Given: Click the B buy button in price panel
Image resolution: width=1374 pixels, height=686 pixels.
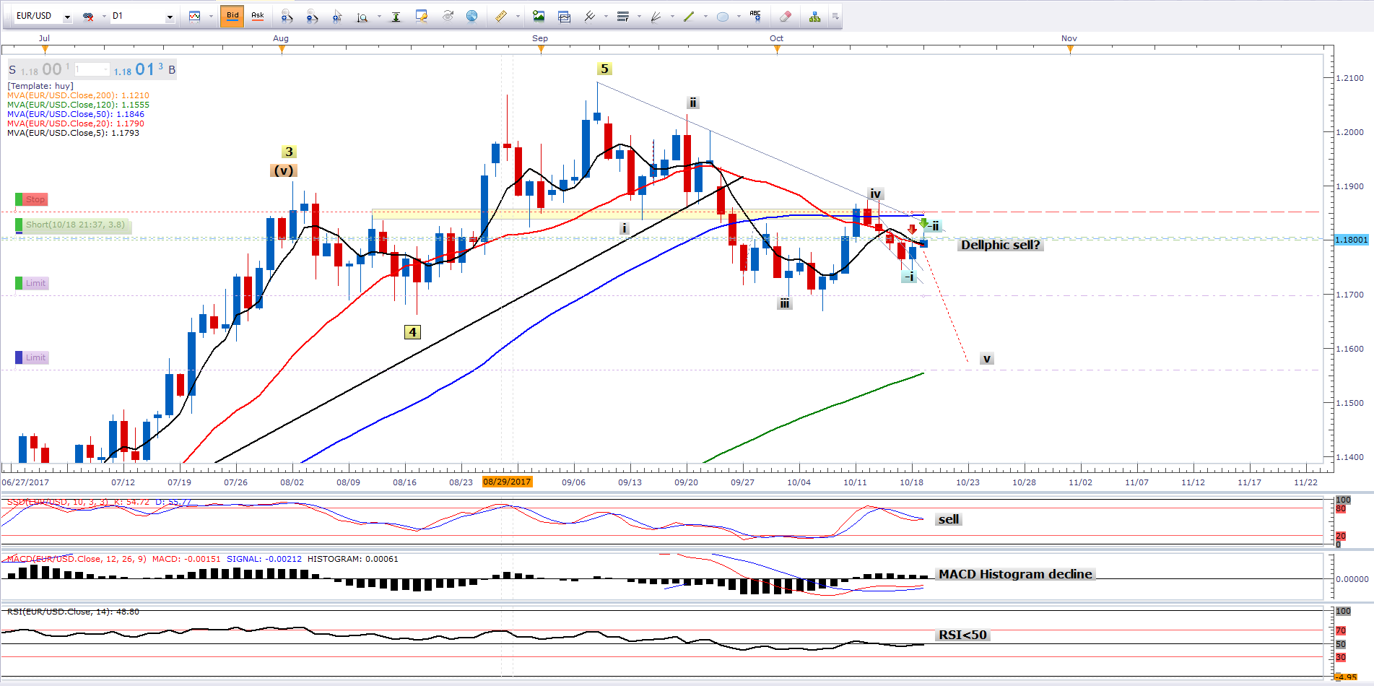Looking at the screenshot, I should (x=172, y=70).
